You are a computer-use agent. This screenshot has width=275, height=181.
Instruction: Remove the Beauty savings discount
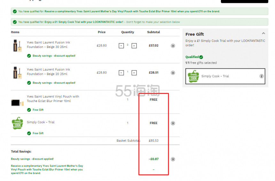pos(173,159)
